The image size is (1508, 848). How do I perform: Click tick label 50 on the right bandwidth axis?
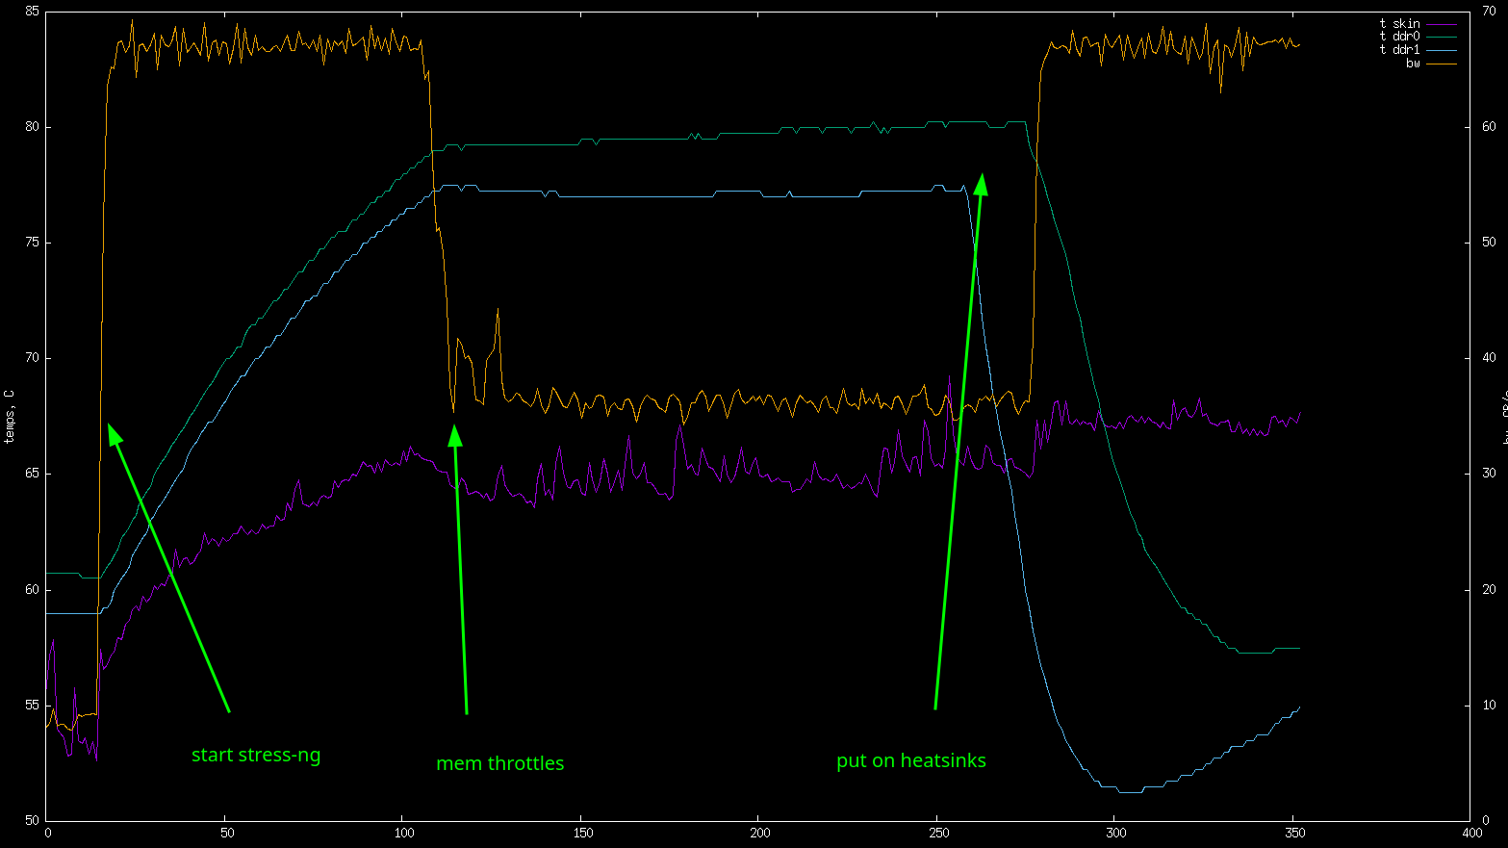(1489, 243)
